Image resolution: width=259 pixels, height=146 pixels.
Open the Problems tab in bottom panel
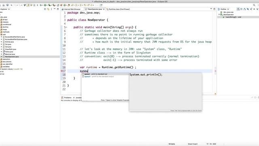click(x=66, y=97)
